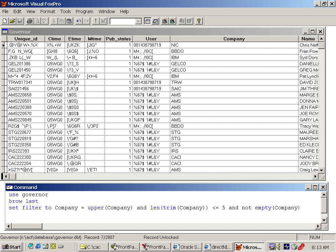The height and width of the screenshot is (252, 336).
Task: Open Print Preview from the toolbar
Action: coord(37,21)
